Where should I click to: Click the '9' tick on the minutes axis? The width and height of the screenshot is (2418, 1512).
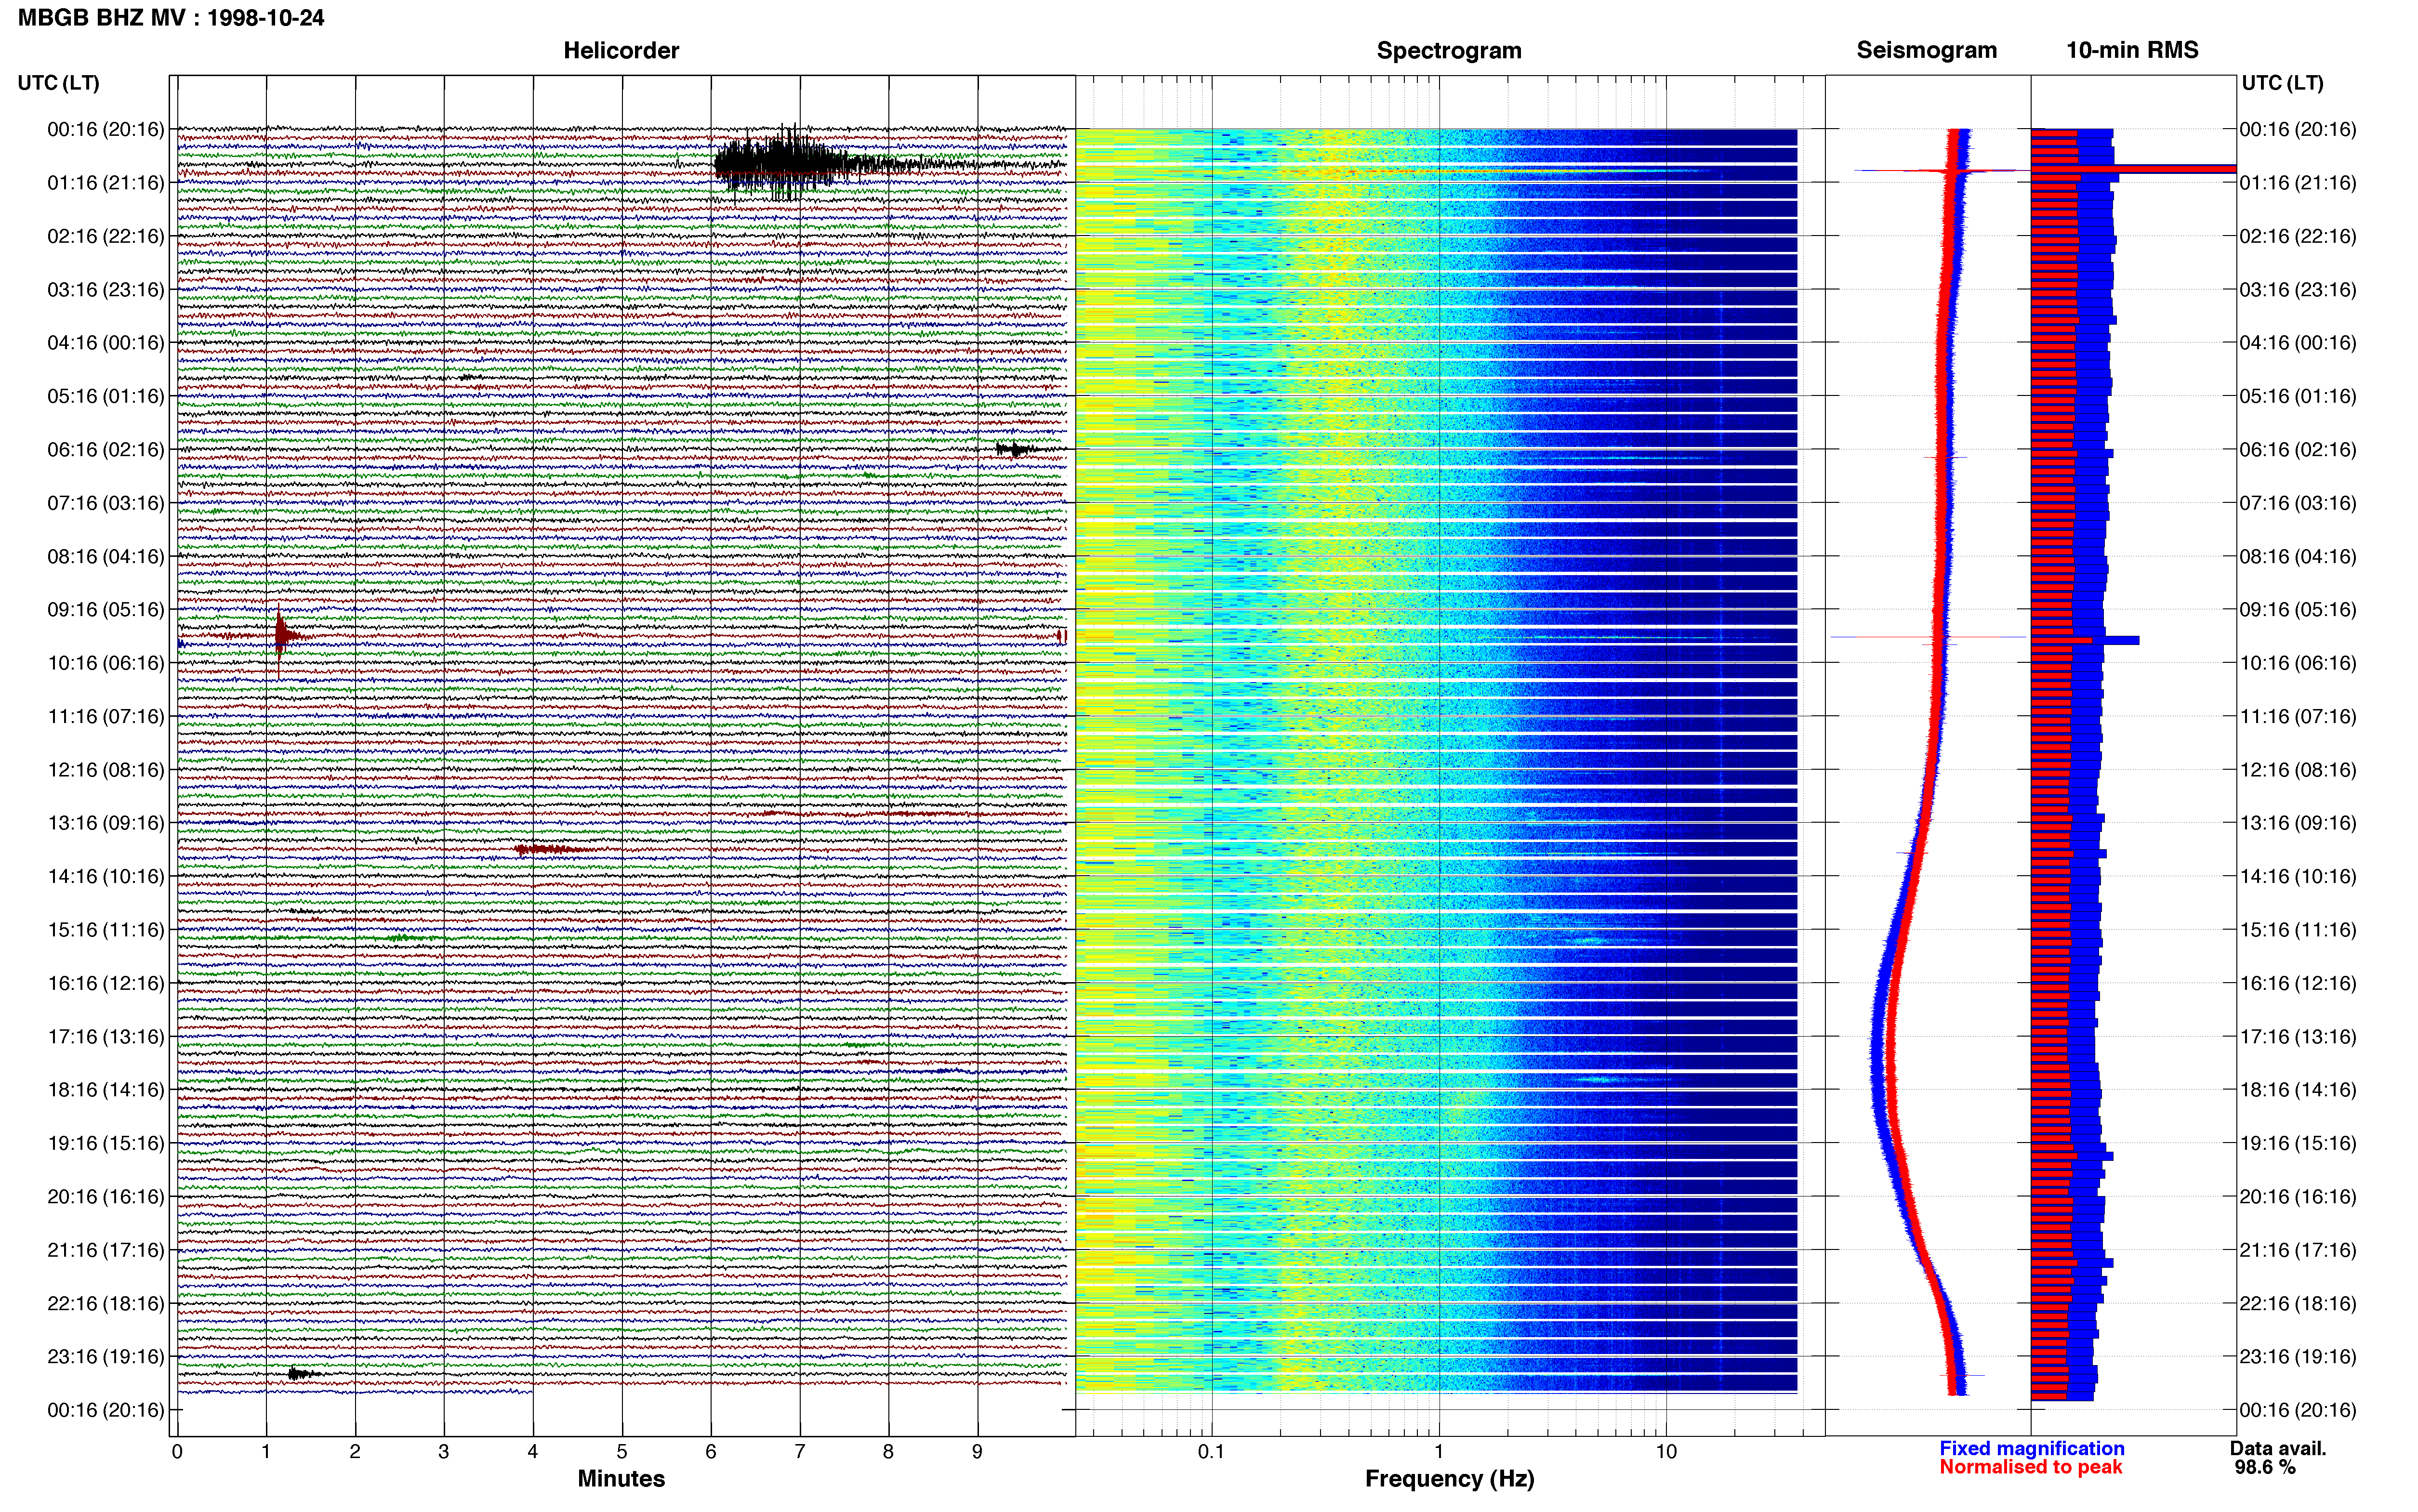click(x=977, y=1452)
